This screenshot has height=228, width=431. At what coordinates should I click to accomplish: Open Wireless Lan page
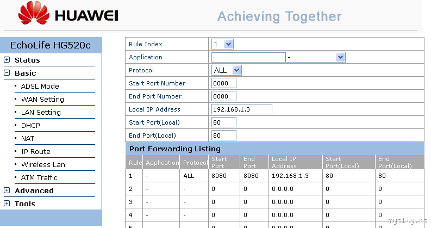[43, 165]
